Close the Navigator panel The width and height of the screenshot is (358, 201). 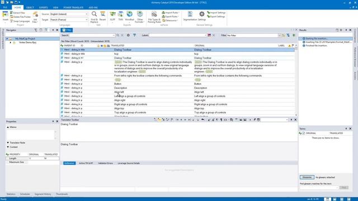click(x=57, y=30)
